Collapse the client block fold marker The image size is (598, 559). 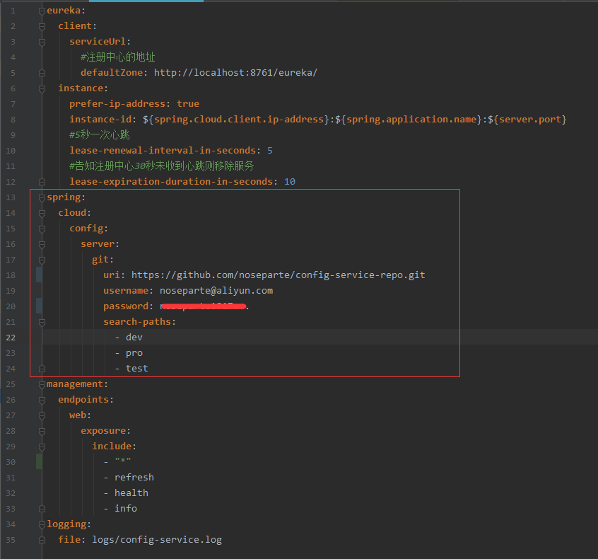coord(42,26)
